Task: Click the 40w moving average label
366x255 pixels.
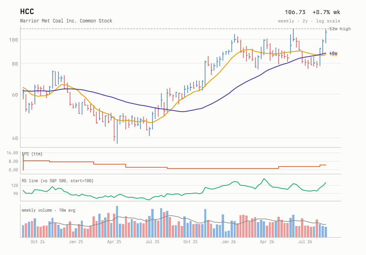Action: [x=334, y=53]
